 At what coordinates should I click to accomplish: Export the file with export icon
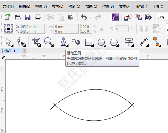click(138, 17)
